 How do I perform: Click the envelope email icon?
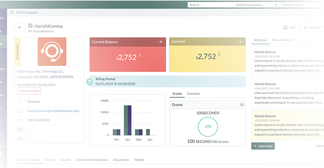20,111
